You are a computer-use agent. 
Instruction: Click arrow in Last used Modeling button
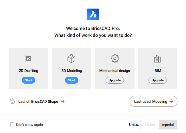(x=171, y=101)
